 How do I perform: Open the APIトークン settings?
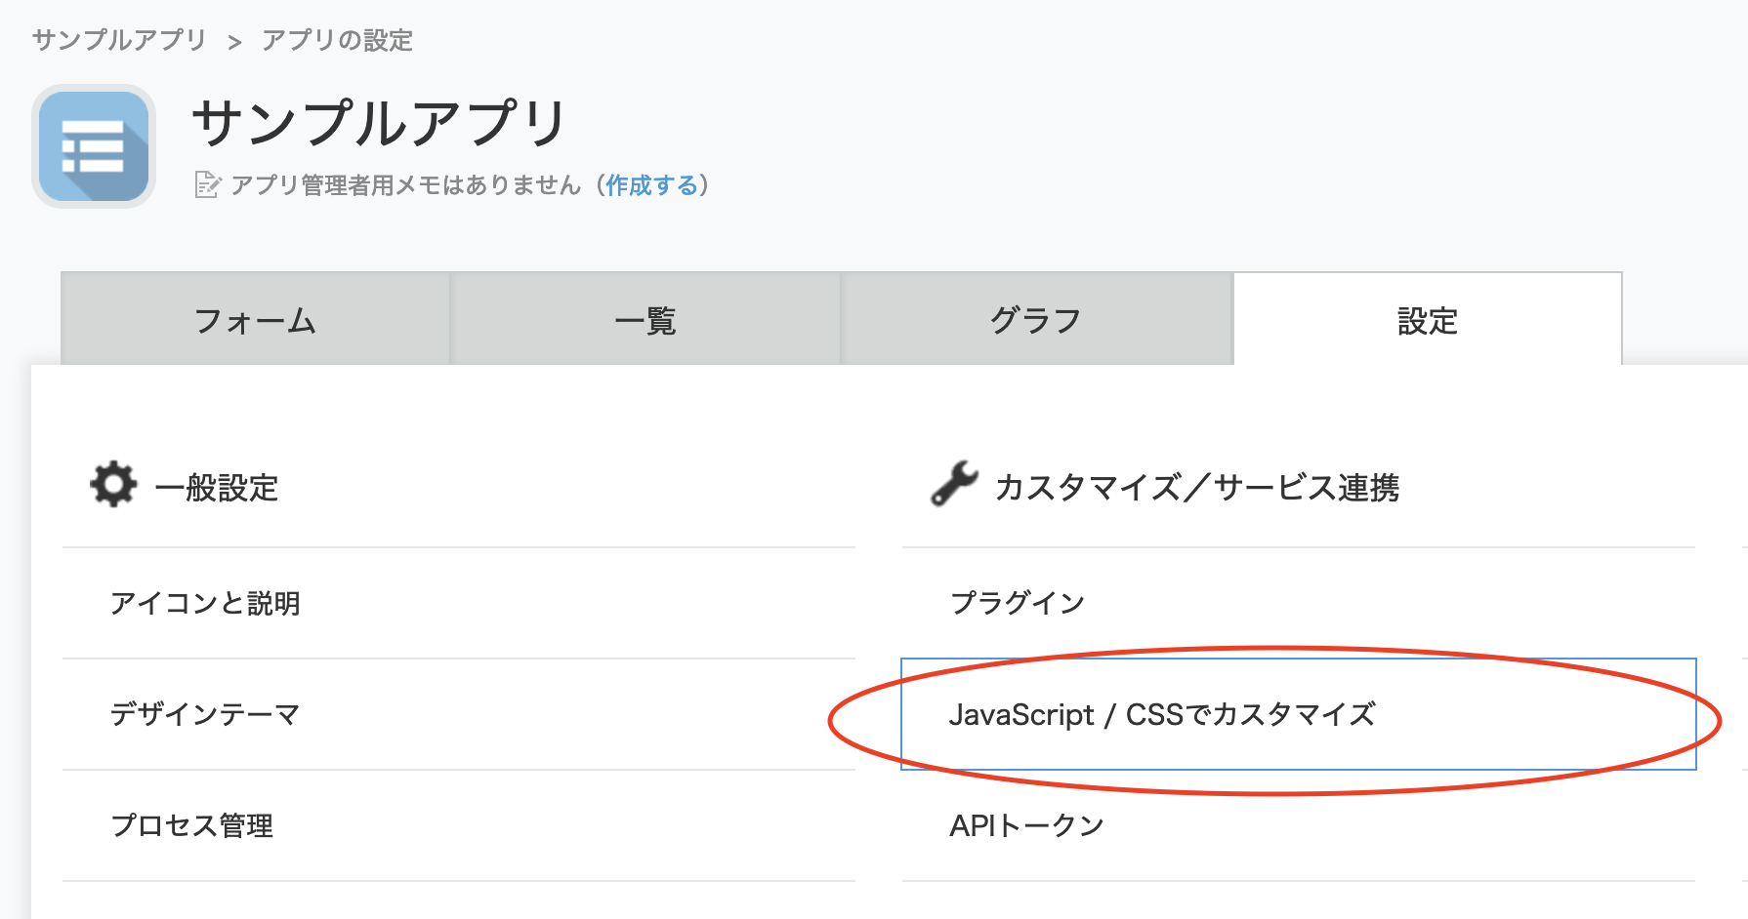(x=1026, y=826)
